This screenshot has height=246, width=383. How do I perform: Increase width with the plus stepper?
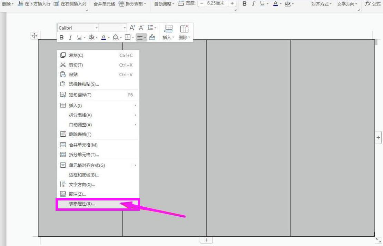(232, 3)
